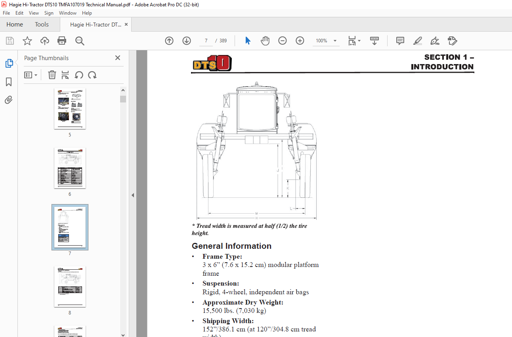Click the upload to cloud icon
This screenshot has width=512, height=337.
[x=45, y=41]
